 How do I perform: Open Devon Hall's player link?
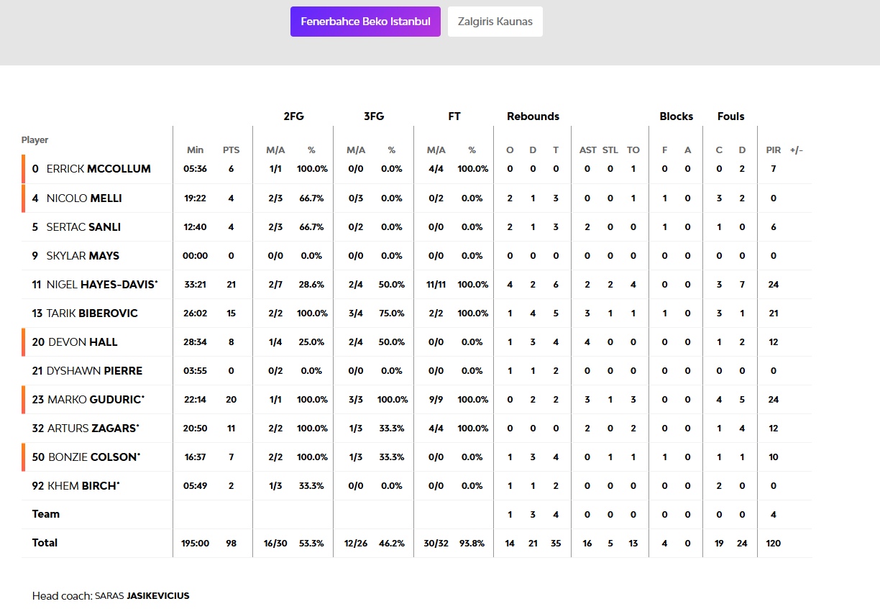pyautogui.click(x=83, y=342)
